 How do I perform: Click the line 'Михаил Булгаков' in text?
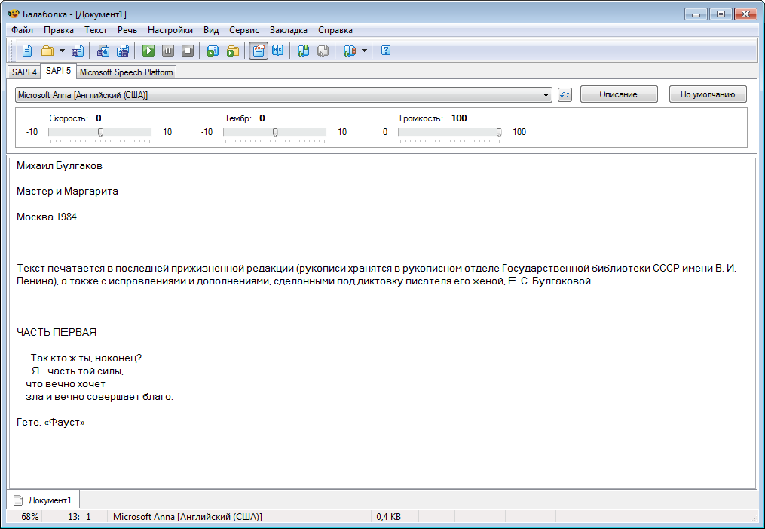coord(60,165)
